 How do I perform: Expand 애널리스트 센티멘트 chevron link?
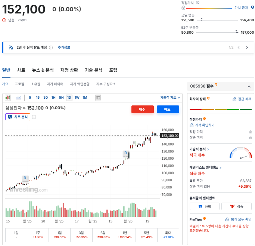click(220, 167)
